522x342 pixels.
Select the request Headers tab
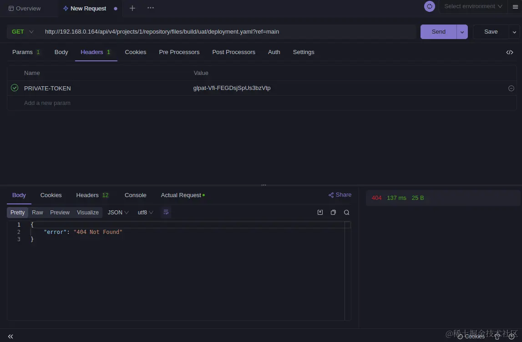(96, 52)
